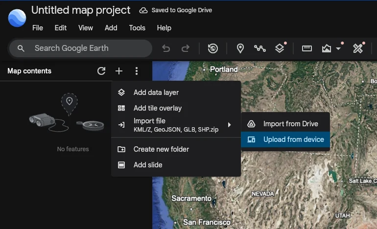
Task: Choose Add tile overlay
Action: [176, 108]
